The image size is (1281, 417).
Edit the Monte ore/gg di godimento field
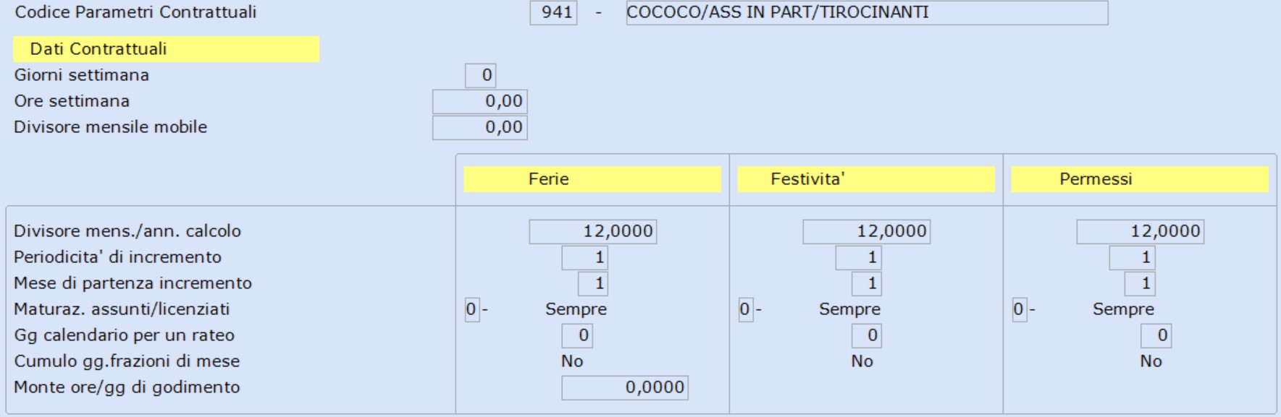(x=625, y=387)
